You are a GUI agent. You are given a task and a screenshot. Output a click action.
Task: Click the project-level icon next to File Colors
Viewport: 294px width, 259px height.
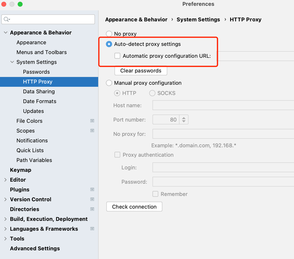pos(92,121)
